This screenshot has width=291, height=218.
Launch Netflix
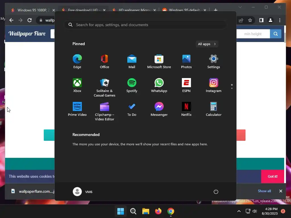point(186,109)
